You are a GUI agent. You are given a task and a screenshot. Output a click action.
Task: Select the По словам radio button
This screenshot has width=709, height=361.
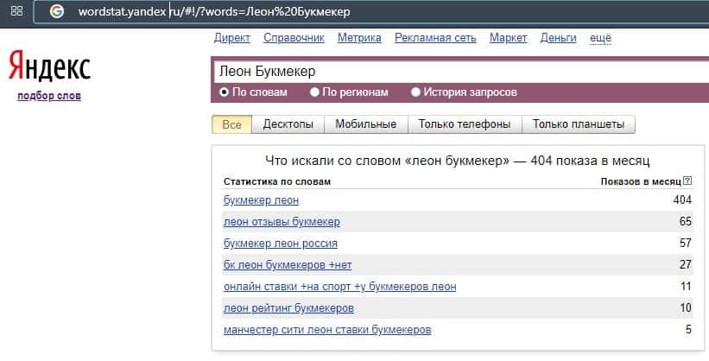click(x=225, y=92)
